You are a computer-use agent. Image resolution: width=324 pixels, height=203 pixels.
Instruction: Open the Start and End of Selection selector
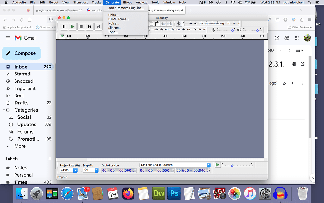coord(208,165)
